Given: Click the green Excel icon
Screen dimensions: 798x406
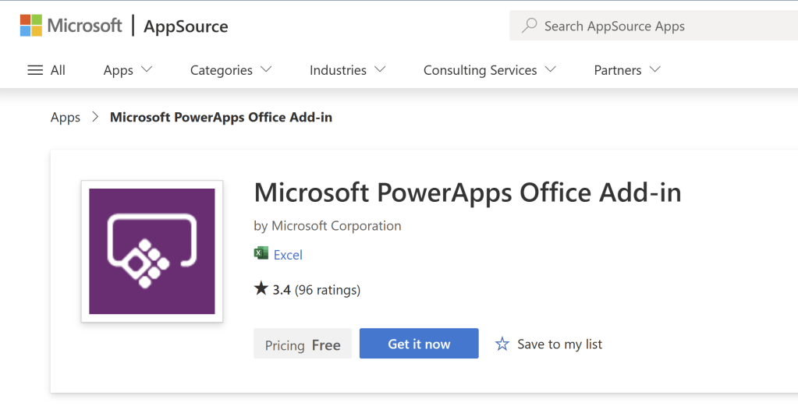Looking at the screenshot, I should tap(261, 254).
